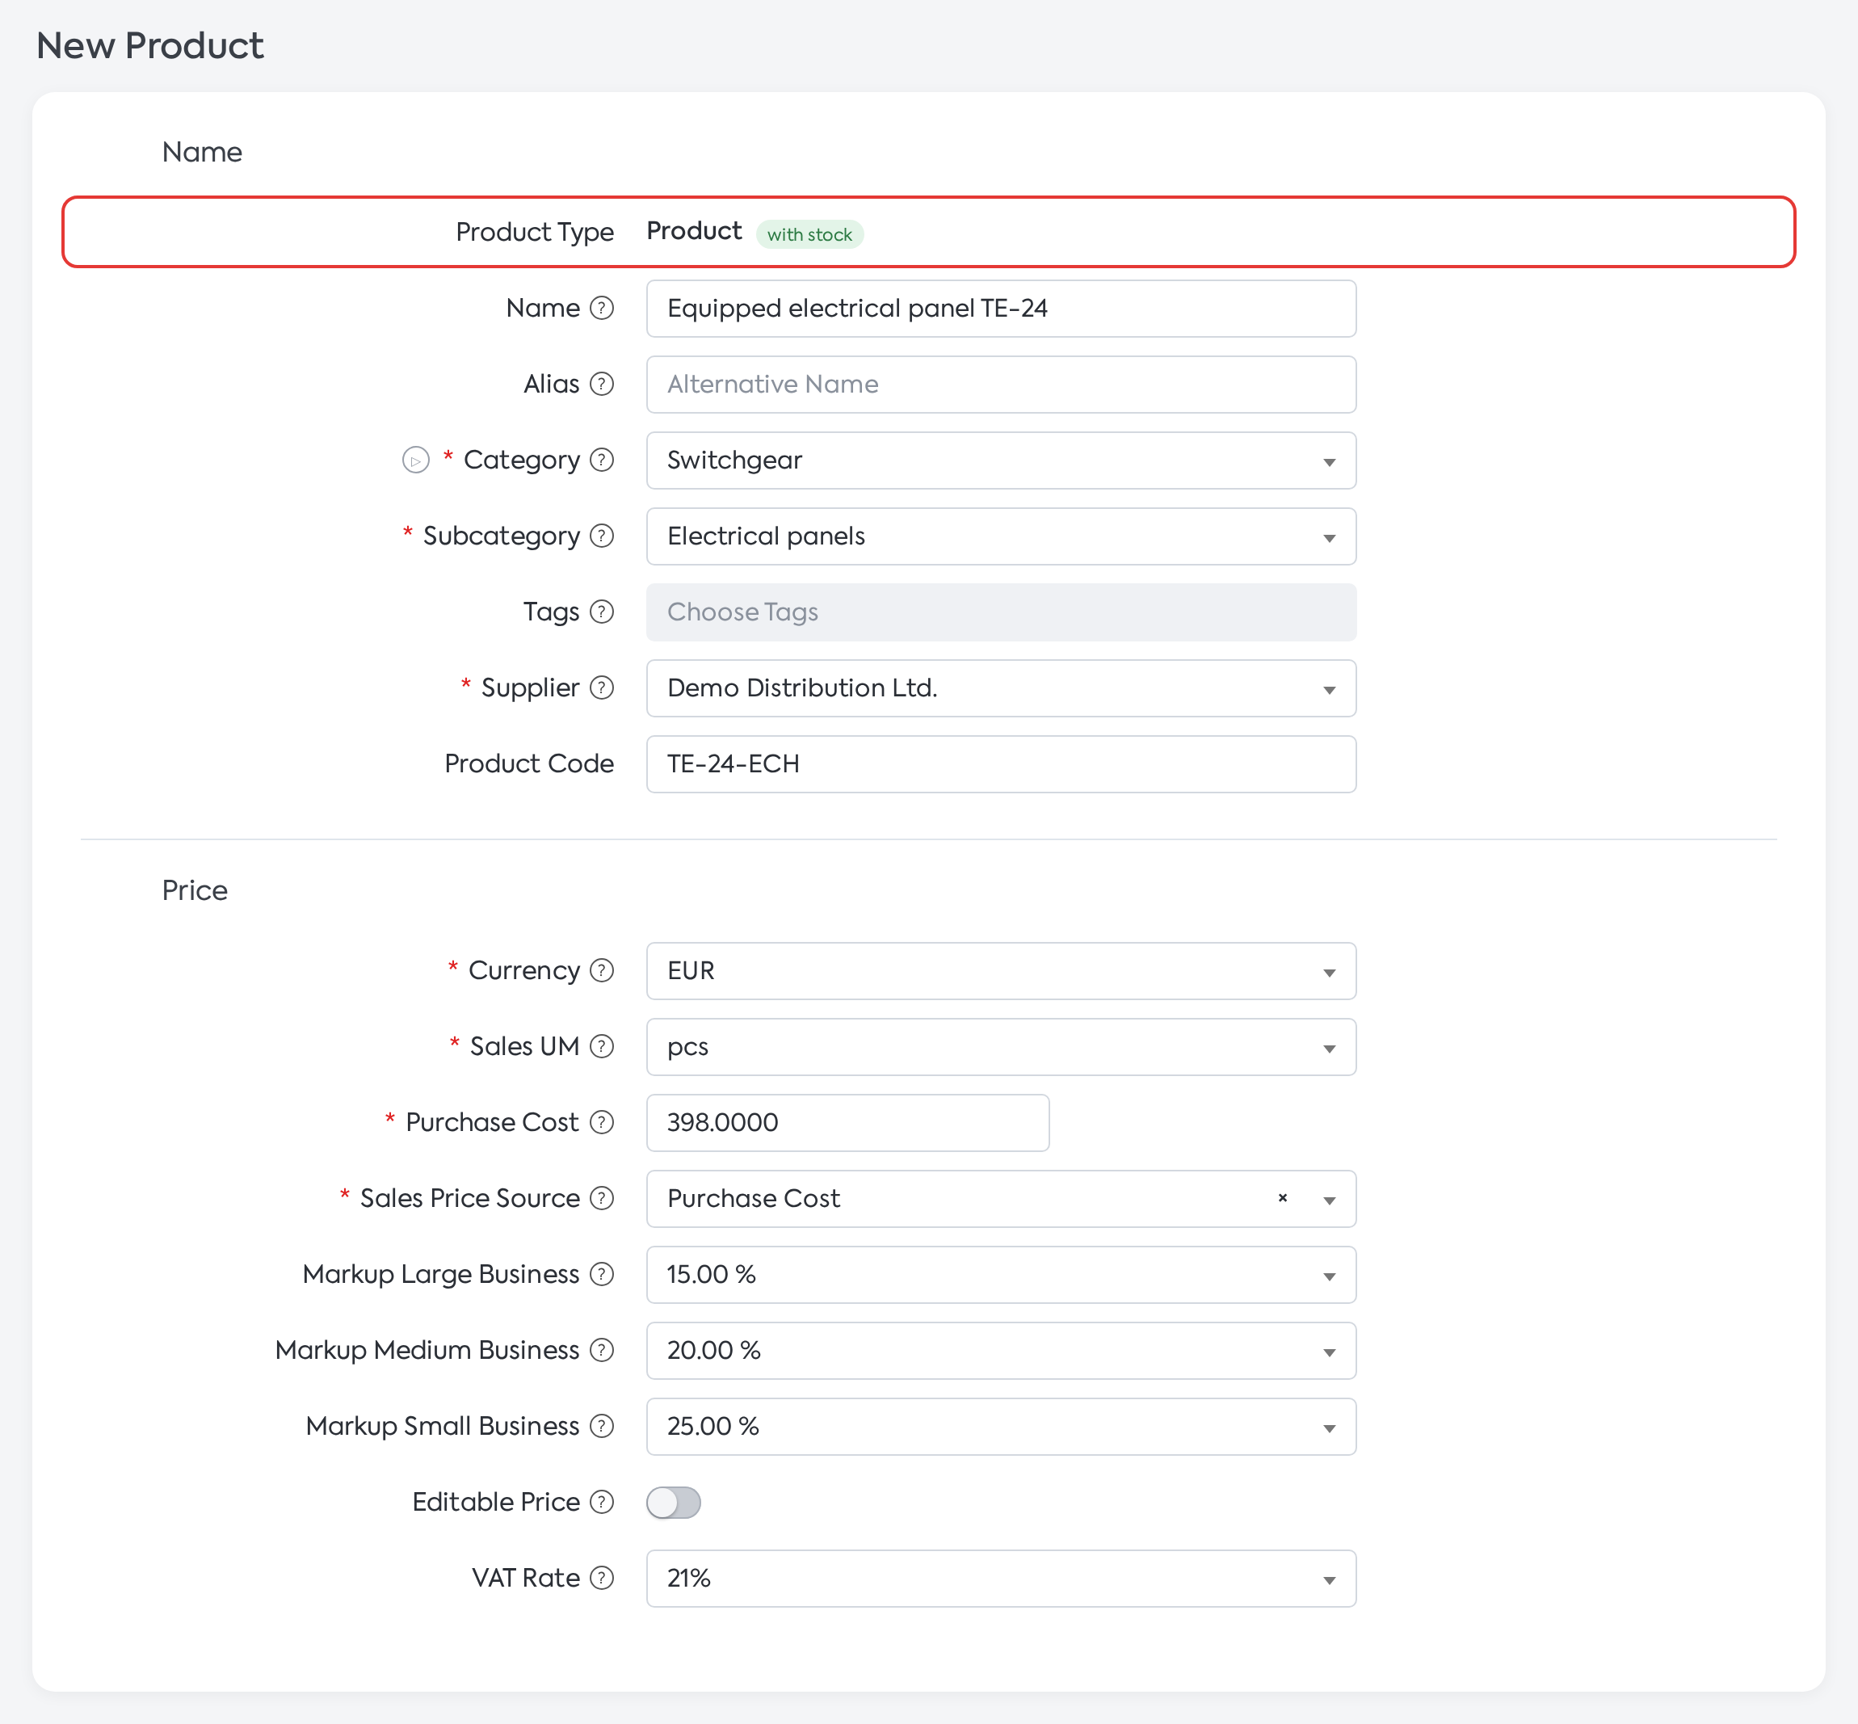Click the 'with stock' badge
Viewport: 1858px width, 1724px height.
tap(809, 234)
